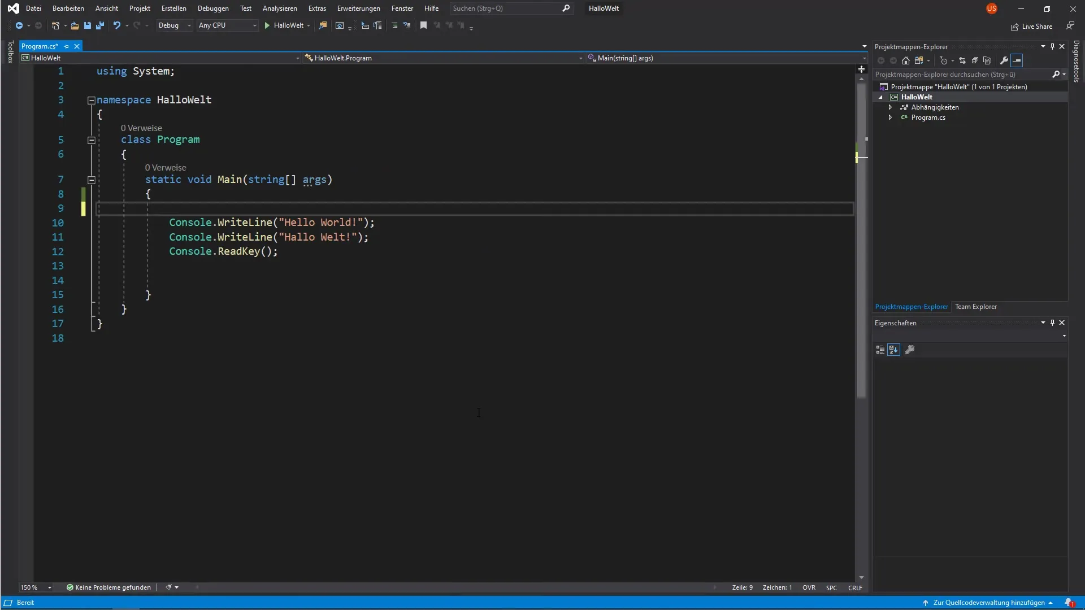
Task: Toggle bookmark on the current line
Action: 423,25
